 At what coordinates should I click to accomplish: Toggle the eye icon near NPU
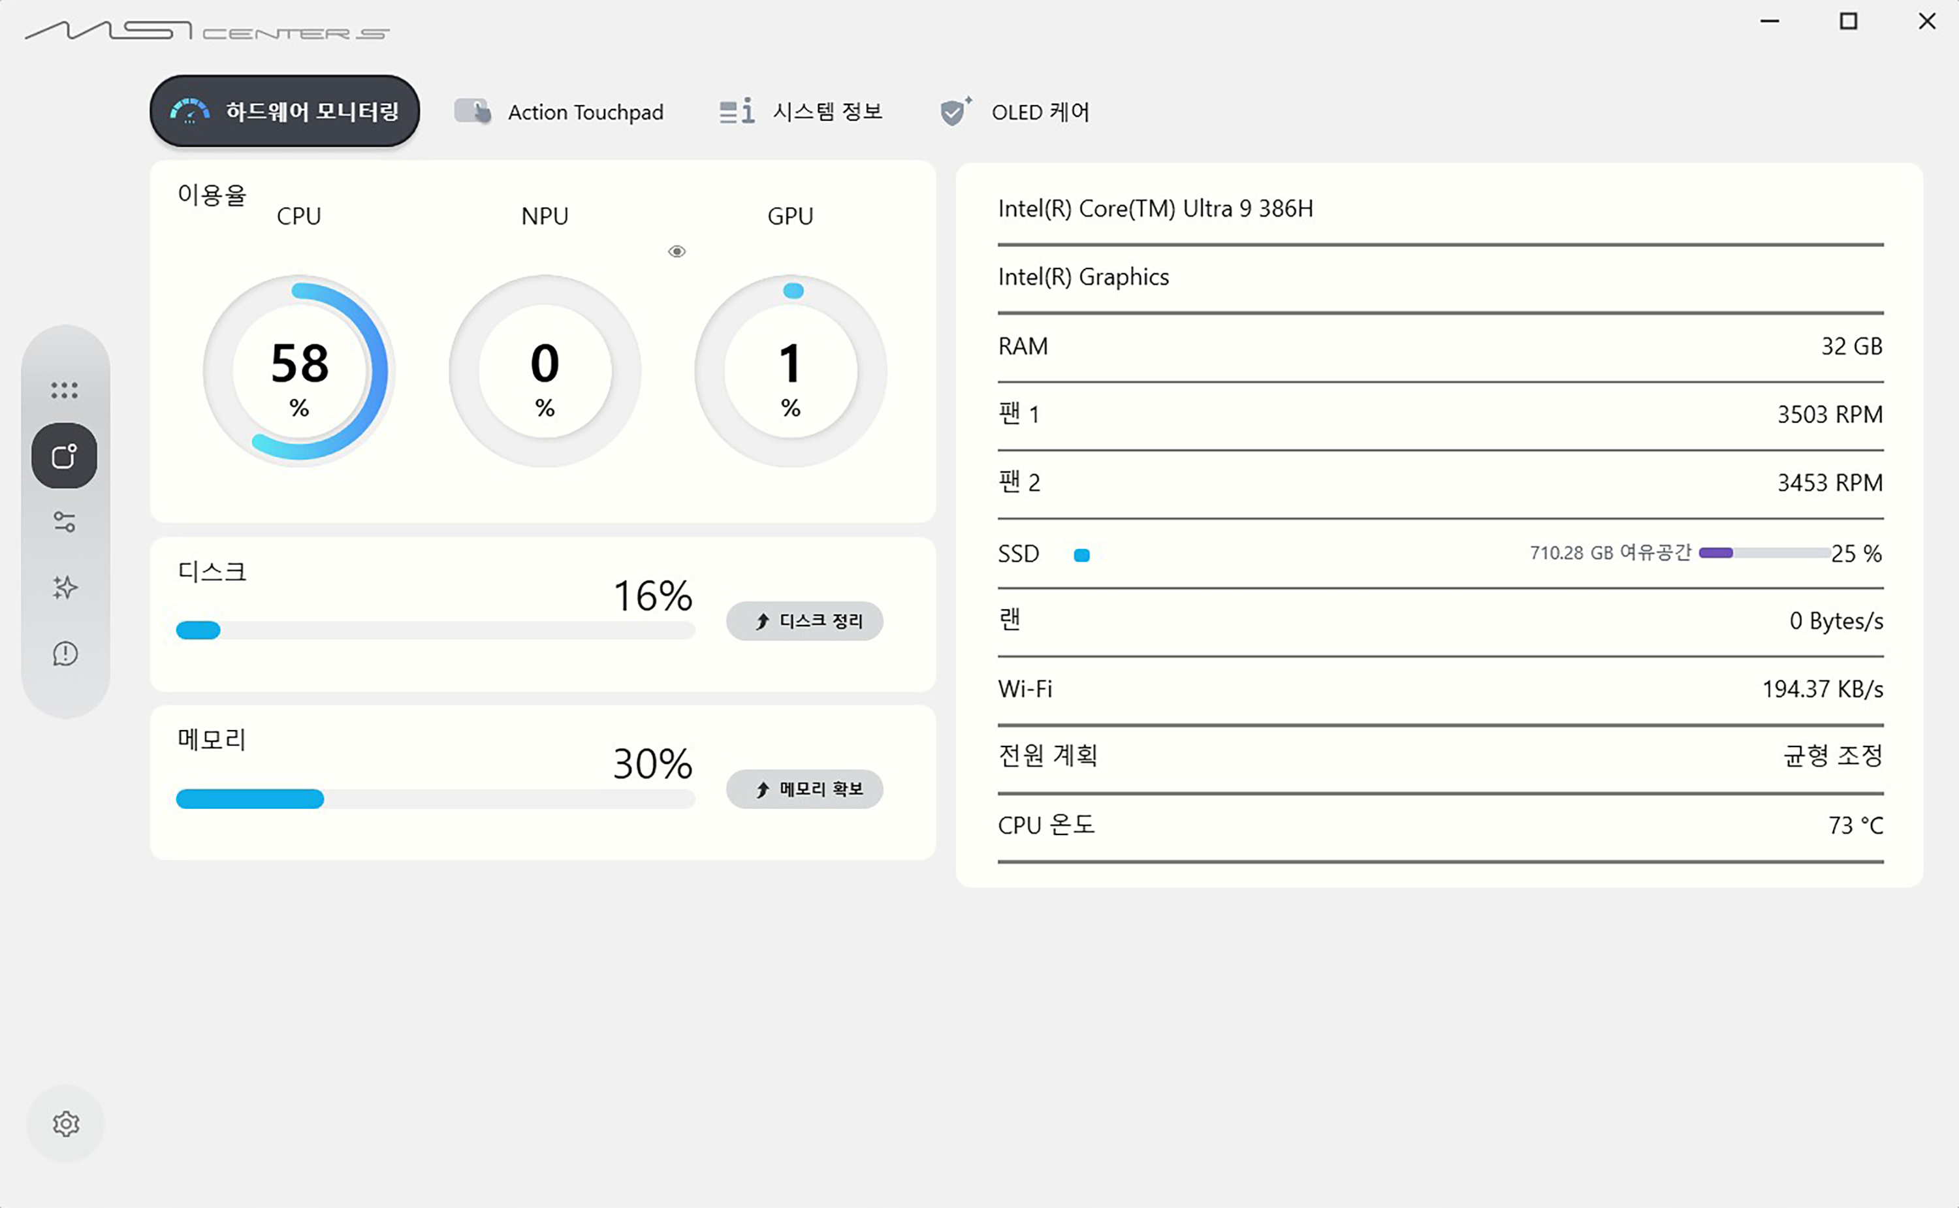(677, 251)
